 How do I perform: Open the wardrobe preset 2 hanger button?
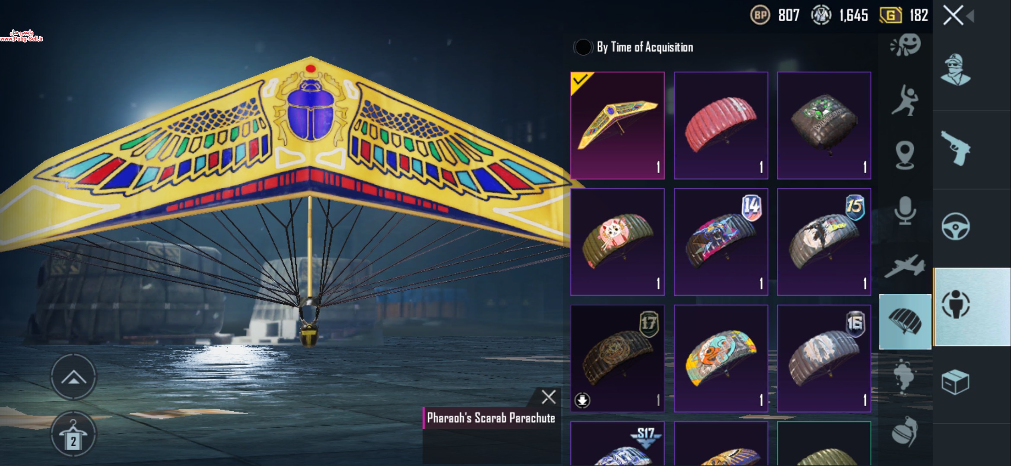(73, 434)
